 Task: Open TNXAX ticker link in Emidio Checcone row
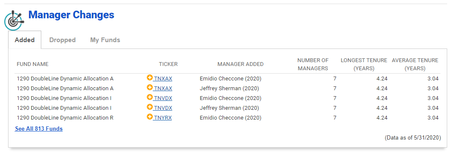(163, 79)
